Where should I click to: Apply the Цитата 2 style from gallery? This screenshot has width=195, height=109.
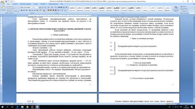160,9
